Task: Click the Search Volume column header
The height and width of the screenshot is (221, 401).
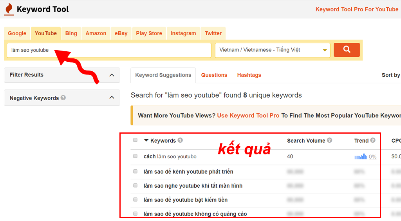Action: pos(306,140)
